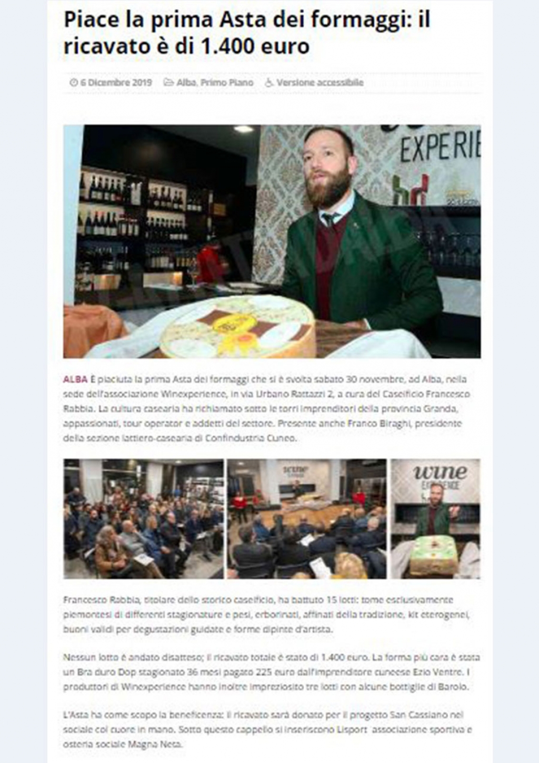
Task: Click the clock icon beside the date
Action: coord(74,83)
